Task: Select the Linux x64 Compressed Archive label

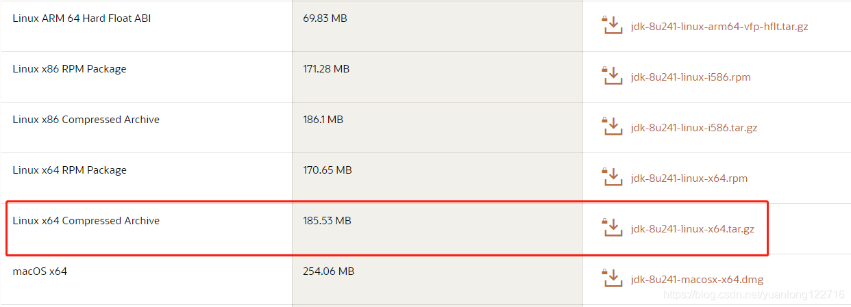Action: pos(86,221)
